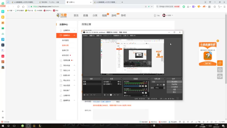Toggle lock on the window capture source
227x128 pixels.
[x=121, y=82]
